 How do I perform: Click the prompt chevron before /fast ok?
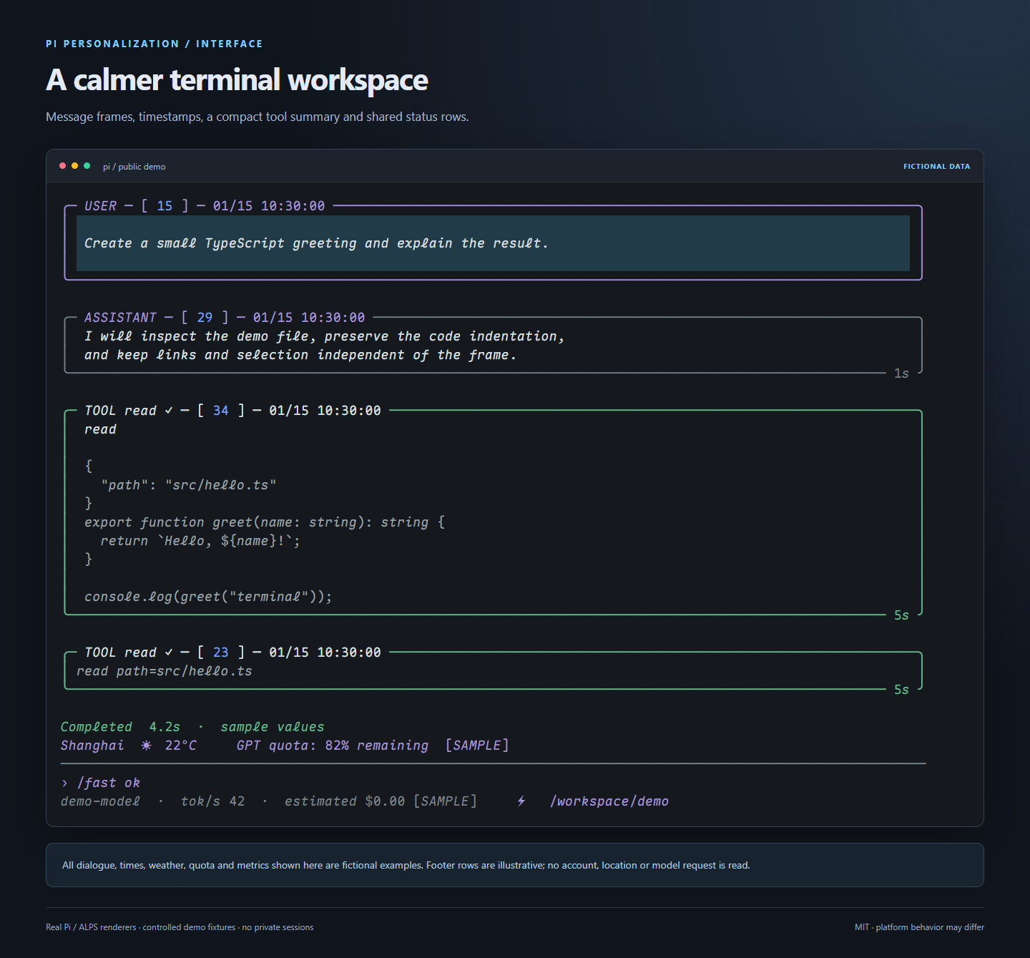pyautogui.click(x=64, y=783)
